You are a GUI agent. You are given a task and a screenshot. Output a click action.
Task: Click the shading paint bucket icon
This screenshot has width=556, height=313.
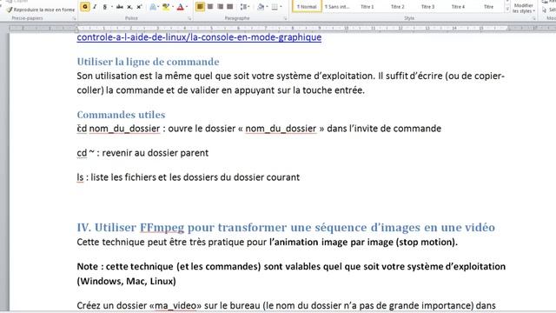(x=261, y=7)
